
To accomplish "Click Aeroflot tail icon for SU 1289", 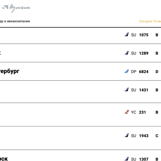I will pos(127,53).
